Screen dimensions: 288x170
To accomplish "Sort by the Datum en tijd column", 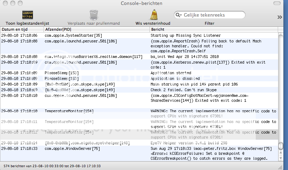I will point(21,29).
